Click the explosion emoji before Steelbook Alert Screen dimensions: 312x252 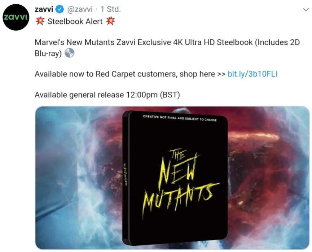[40, 21]
